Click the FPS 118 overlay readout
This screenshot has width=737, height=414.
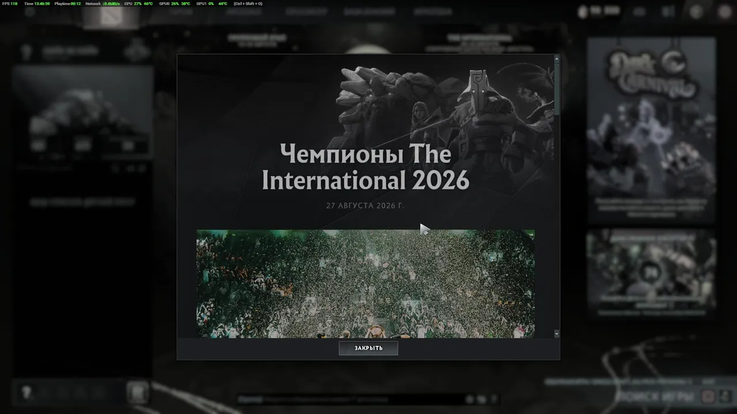(10, 3)
